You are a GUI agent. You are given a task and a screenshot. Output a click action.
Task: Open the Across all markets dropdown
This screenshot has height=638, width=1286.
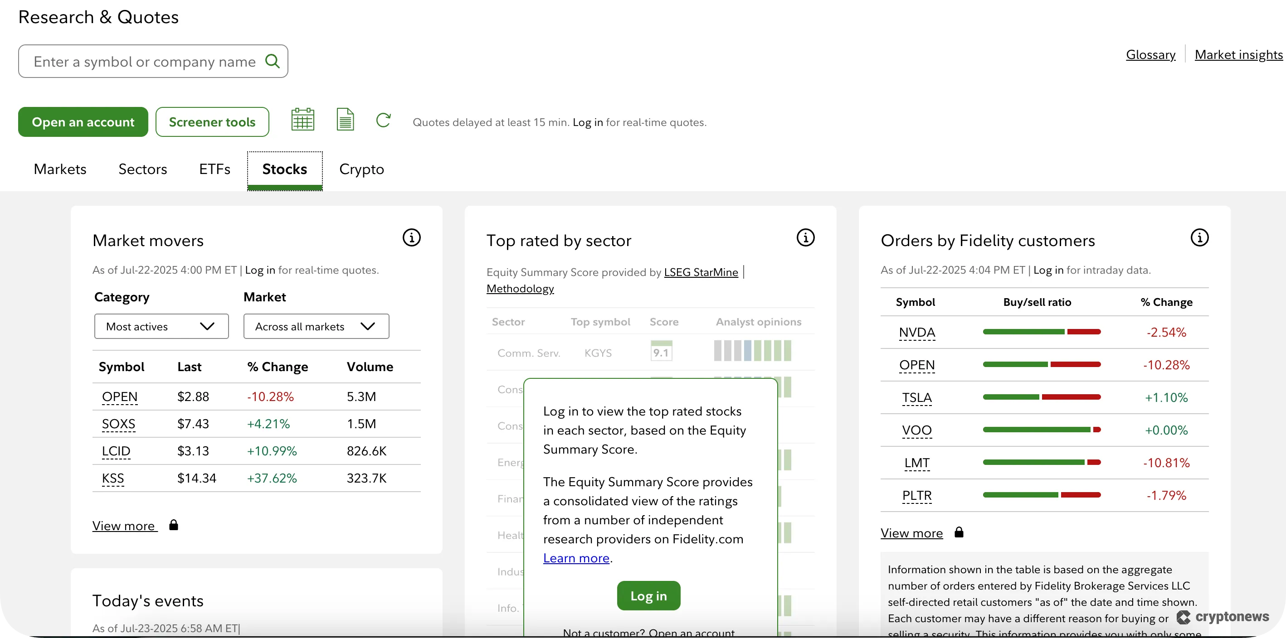316,326
